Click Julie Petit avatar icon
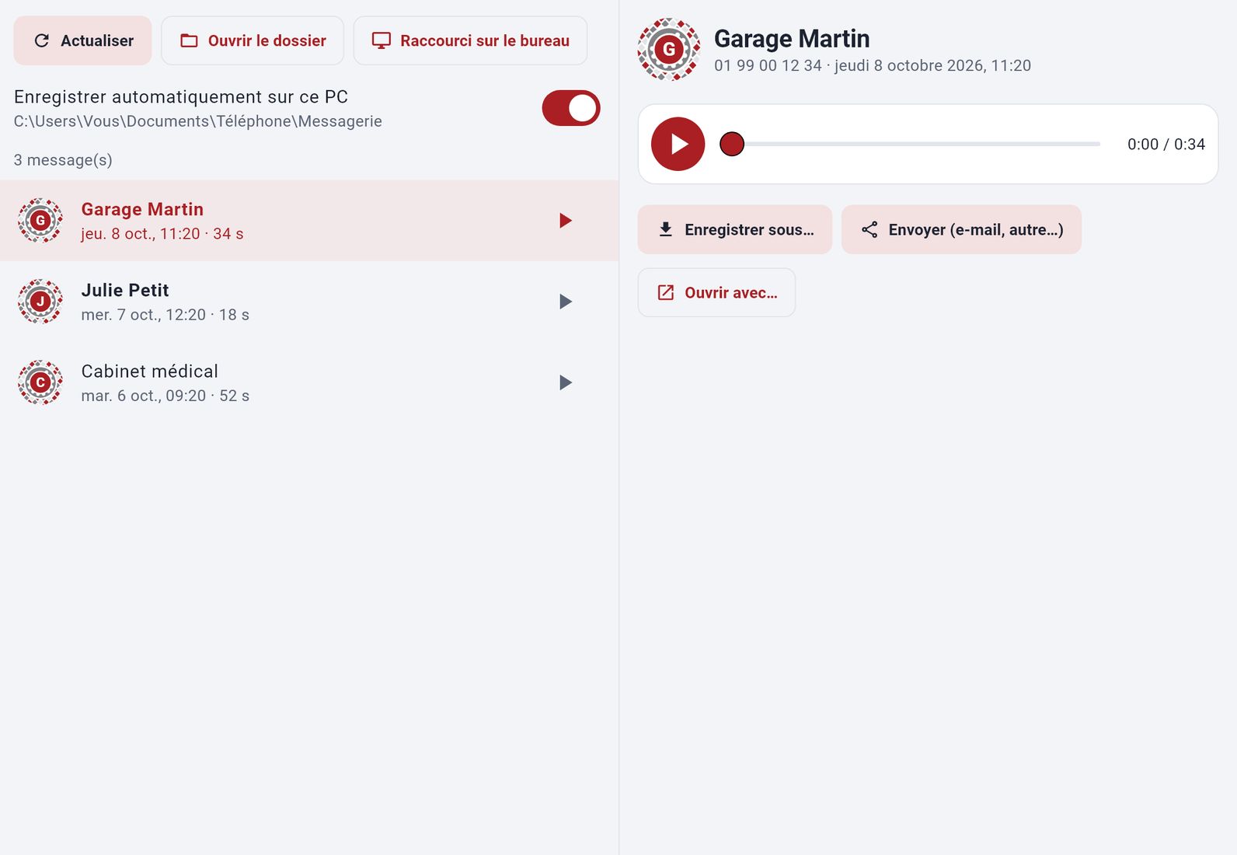Screen dimensions: 1237x855 tap(40, 302)
